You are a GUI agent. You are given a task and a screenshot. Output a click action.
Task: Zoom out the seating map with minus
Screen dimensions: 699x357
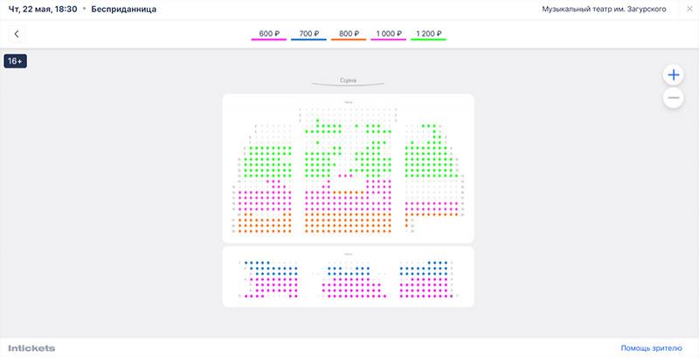point(673,98)
